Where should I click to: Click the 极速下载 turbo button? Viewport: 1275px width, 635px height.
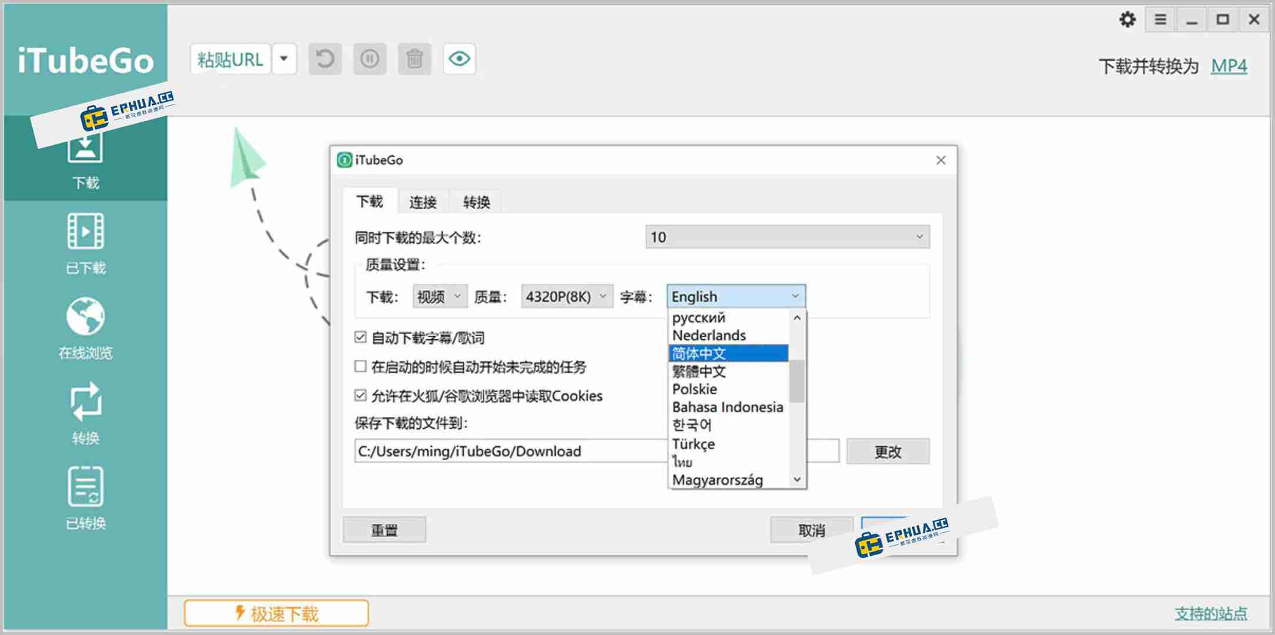pyautogui.click(x=276, y=614)
